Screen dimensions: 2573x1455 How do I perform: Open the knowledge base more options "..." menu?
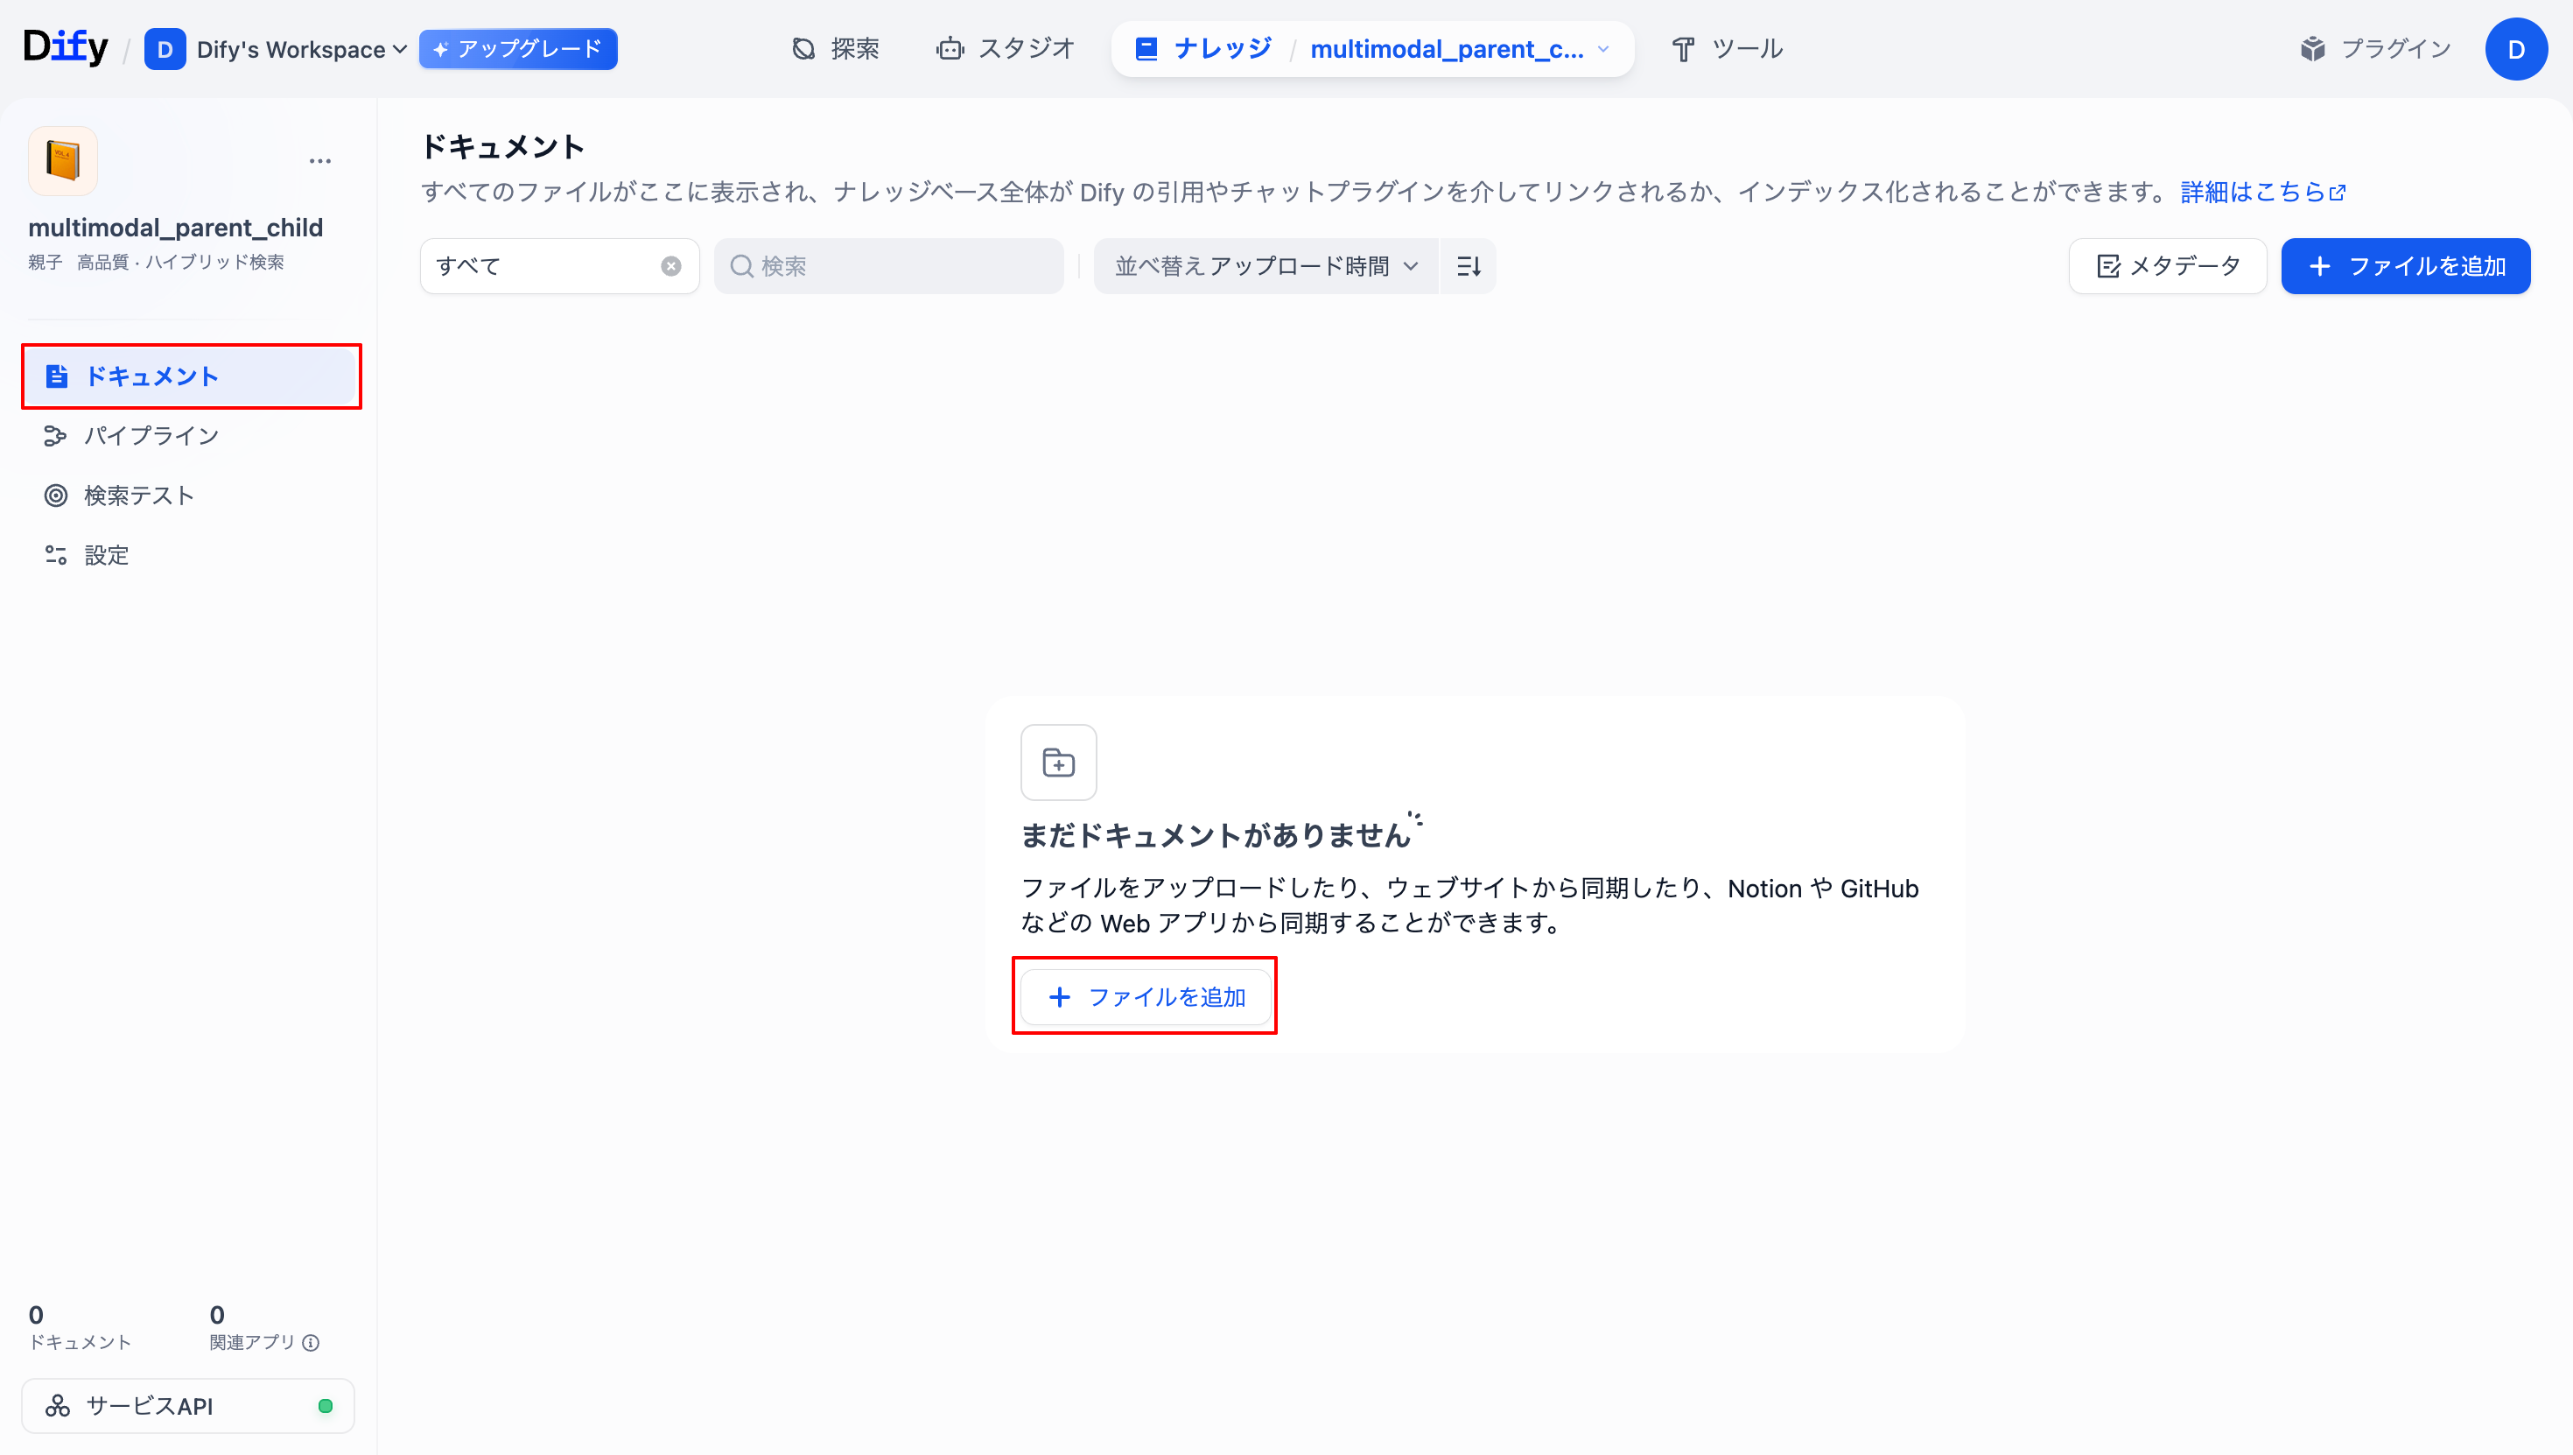[320, 160]
